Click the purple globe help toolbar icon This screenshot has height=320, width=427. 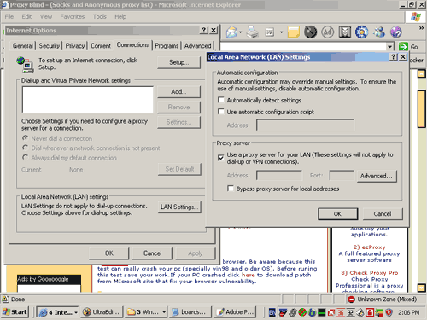pos(396,32)
